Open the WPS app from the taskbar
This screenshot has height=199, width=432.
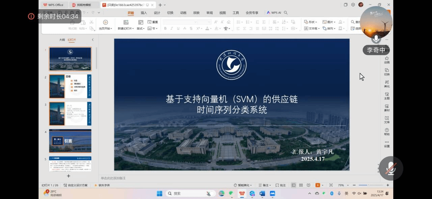pos(242,194)
